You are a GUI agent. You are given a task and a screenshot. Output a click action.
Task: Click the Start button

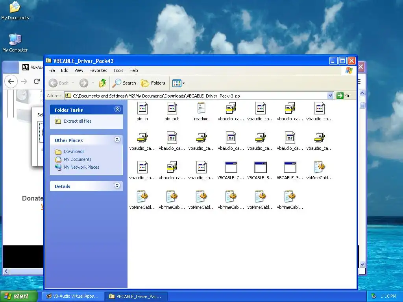pos(19,296)
